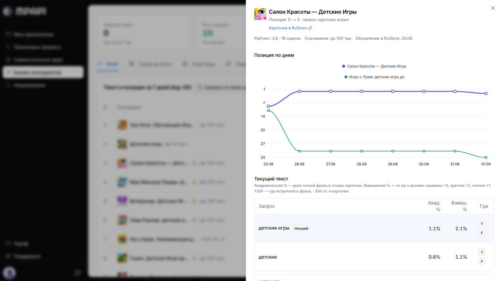
Task: Click the F badge in детские игры row
Action: (x=482, y=233)
